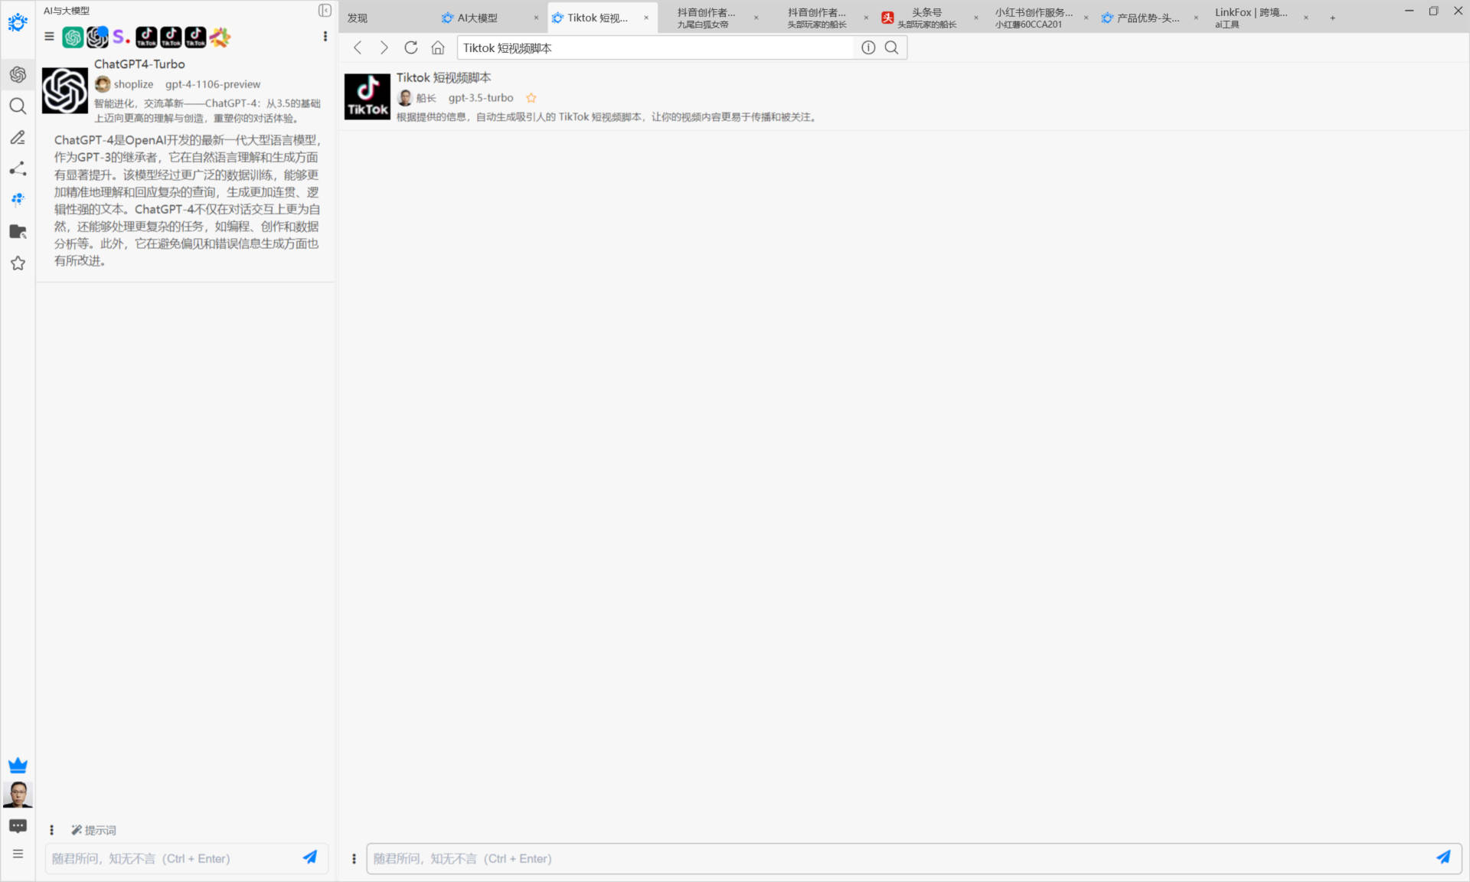Open the share nodes sidebar icon
The width and height of the screenshot is (1470, 882).
coord(18,168)
